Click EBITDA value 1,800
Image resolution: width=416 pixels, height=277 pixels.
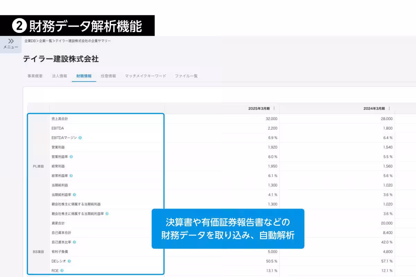(388, 128)
